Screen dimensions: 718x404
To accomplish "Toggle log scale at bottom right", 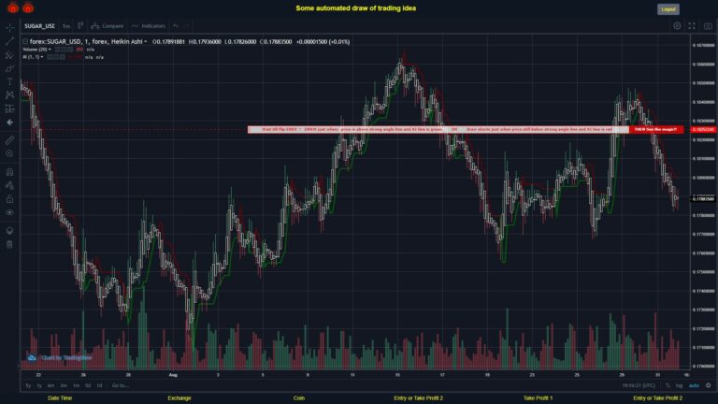I will click(x=679, y=385).
